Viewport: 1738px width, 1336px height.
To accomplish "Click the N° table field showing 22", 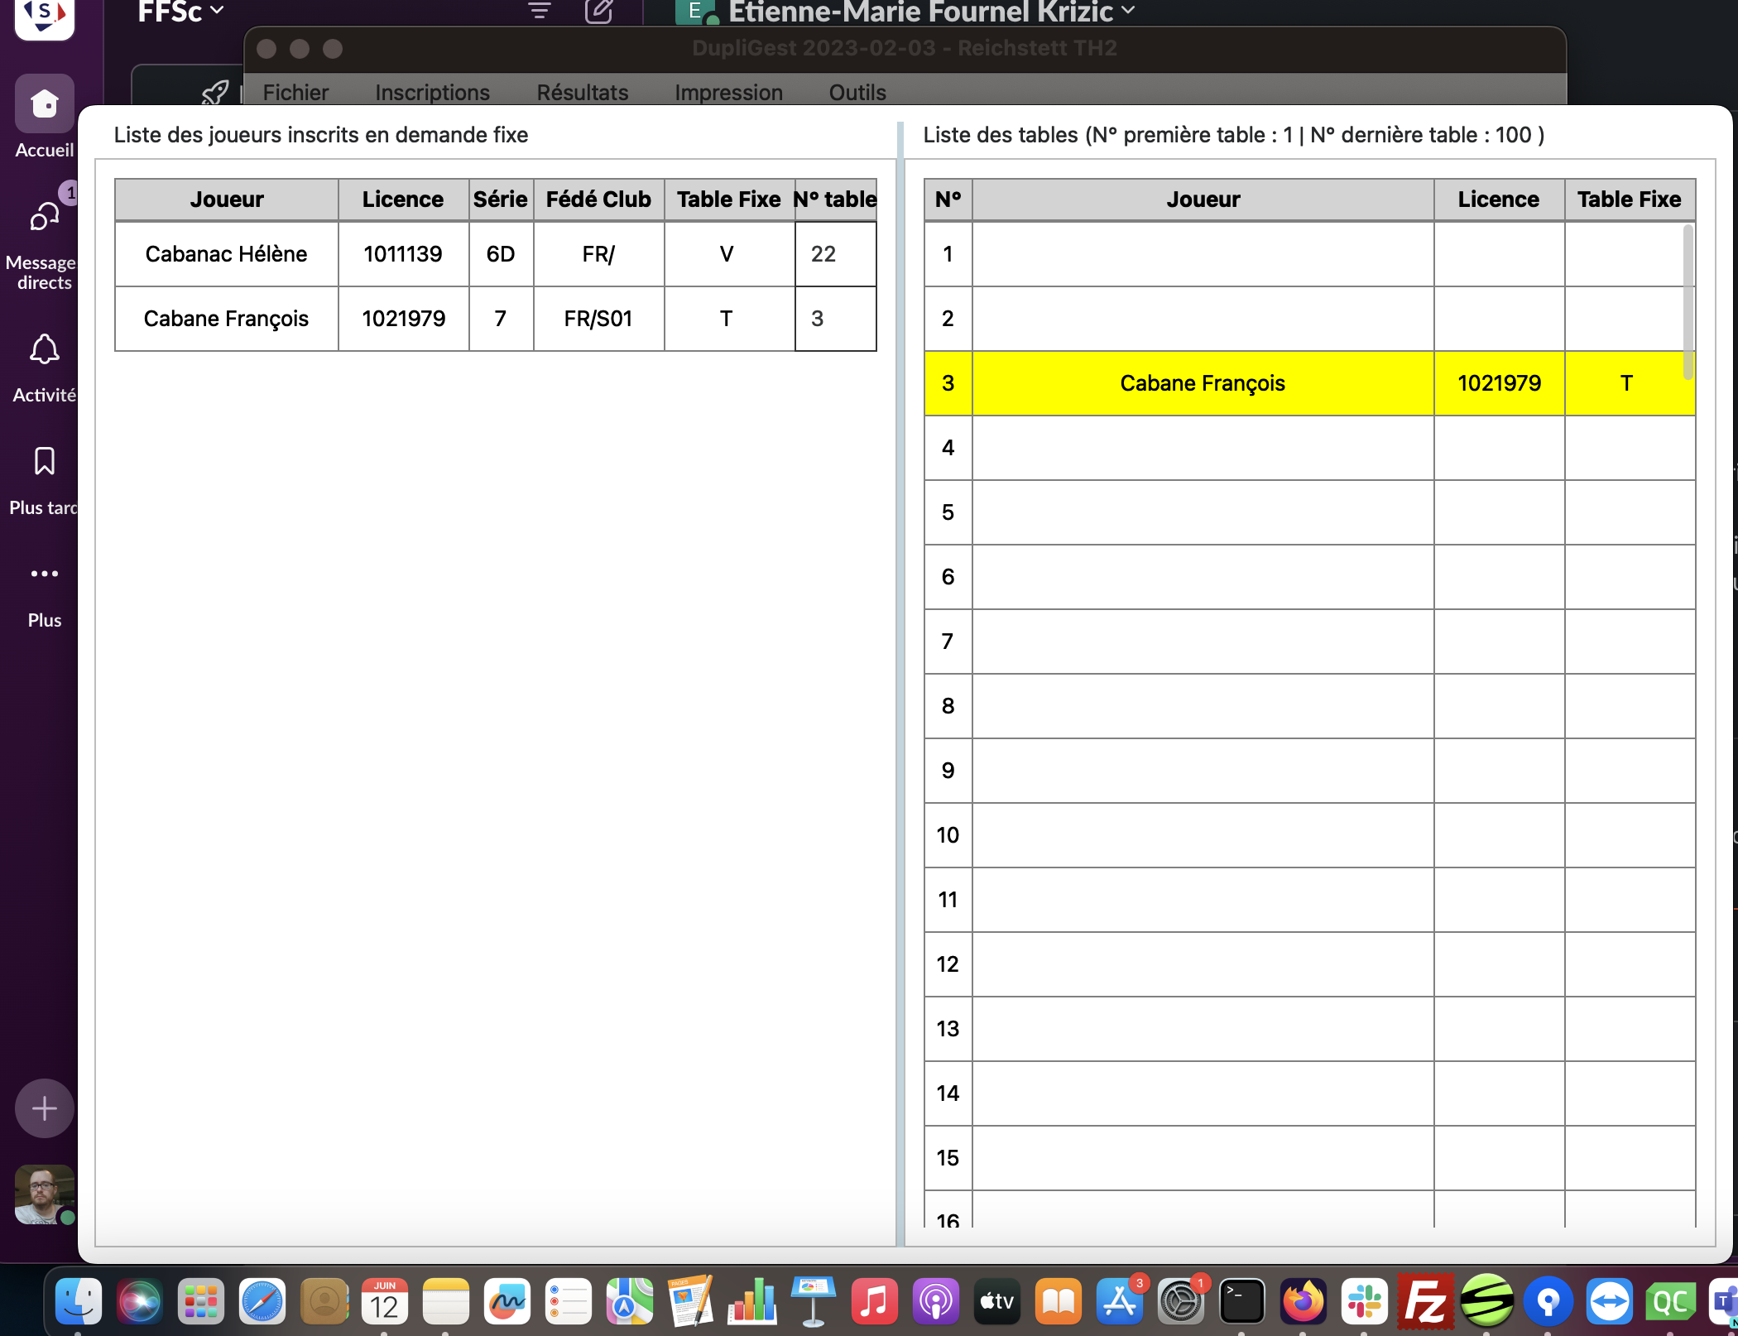I will click(834, 254).
